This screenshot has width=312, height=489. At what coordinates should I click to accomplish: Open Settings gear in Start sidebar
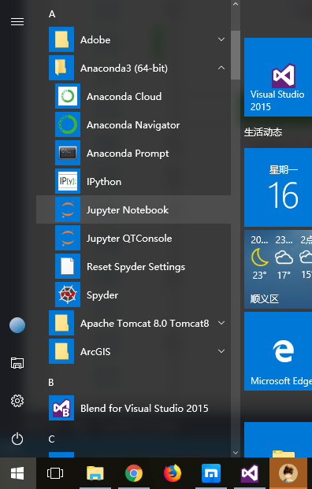17,401
